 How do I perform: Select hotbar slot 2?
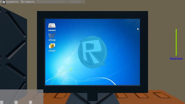click(16, 102)
